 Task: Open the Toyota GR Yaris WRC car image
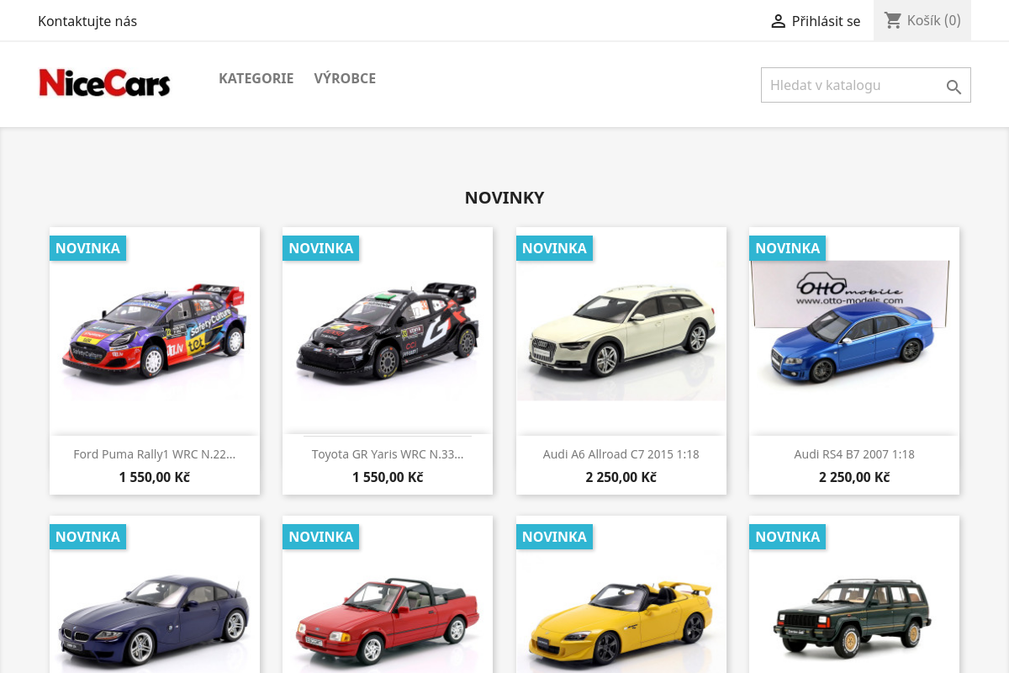[x=388, y=331]
